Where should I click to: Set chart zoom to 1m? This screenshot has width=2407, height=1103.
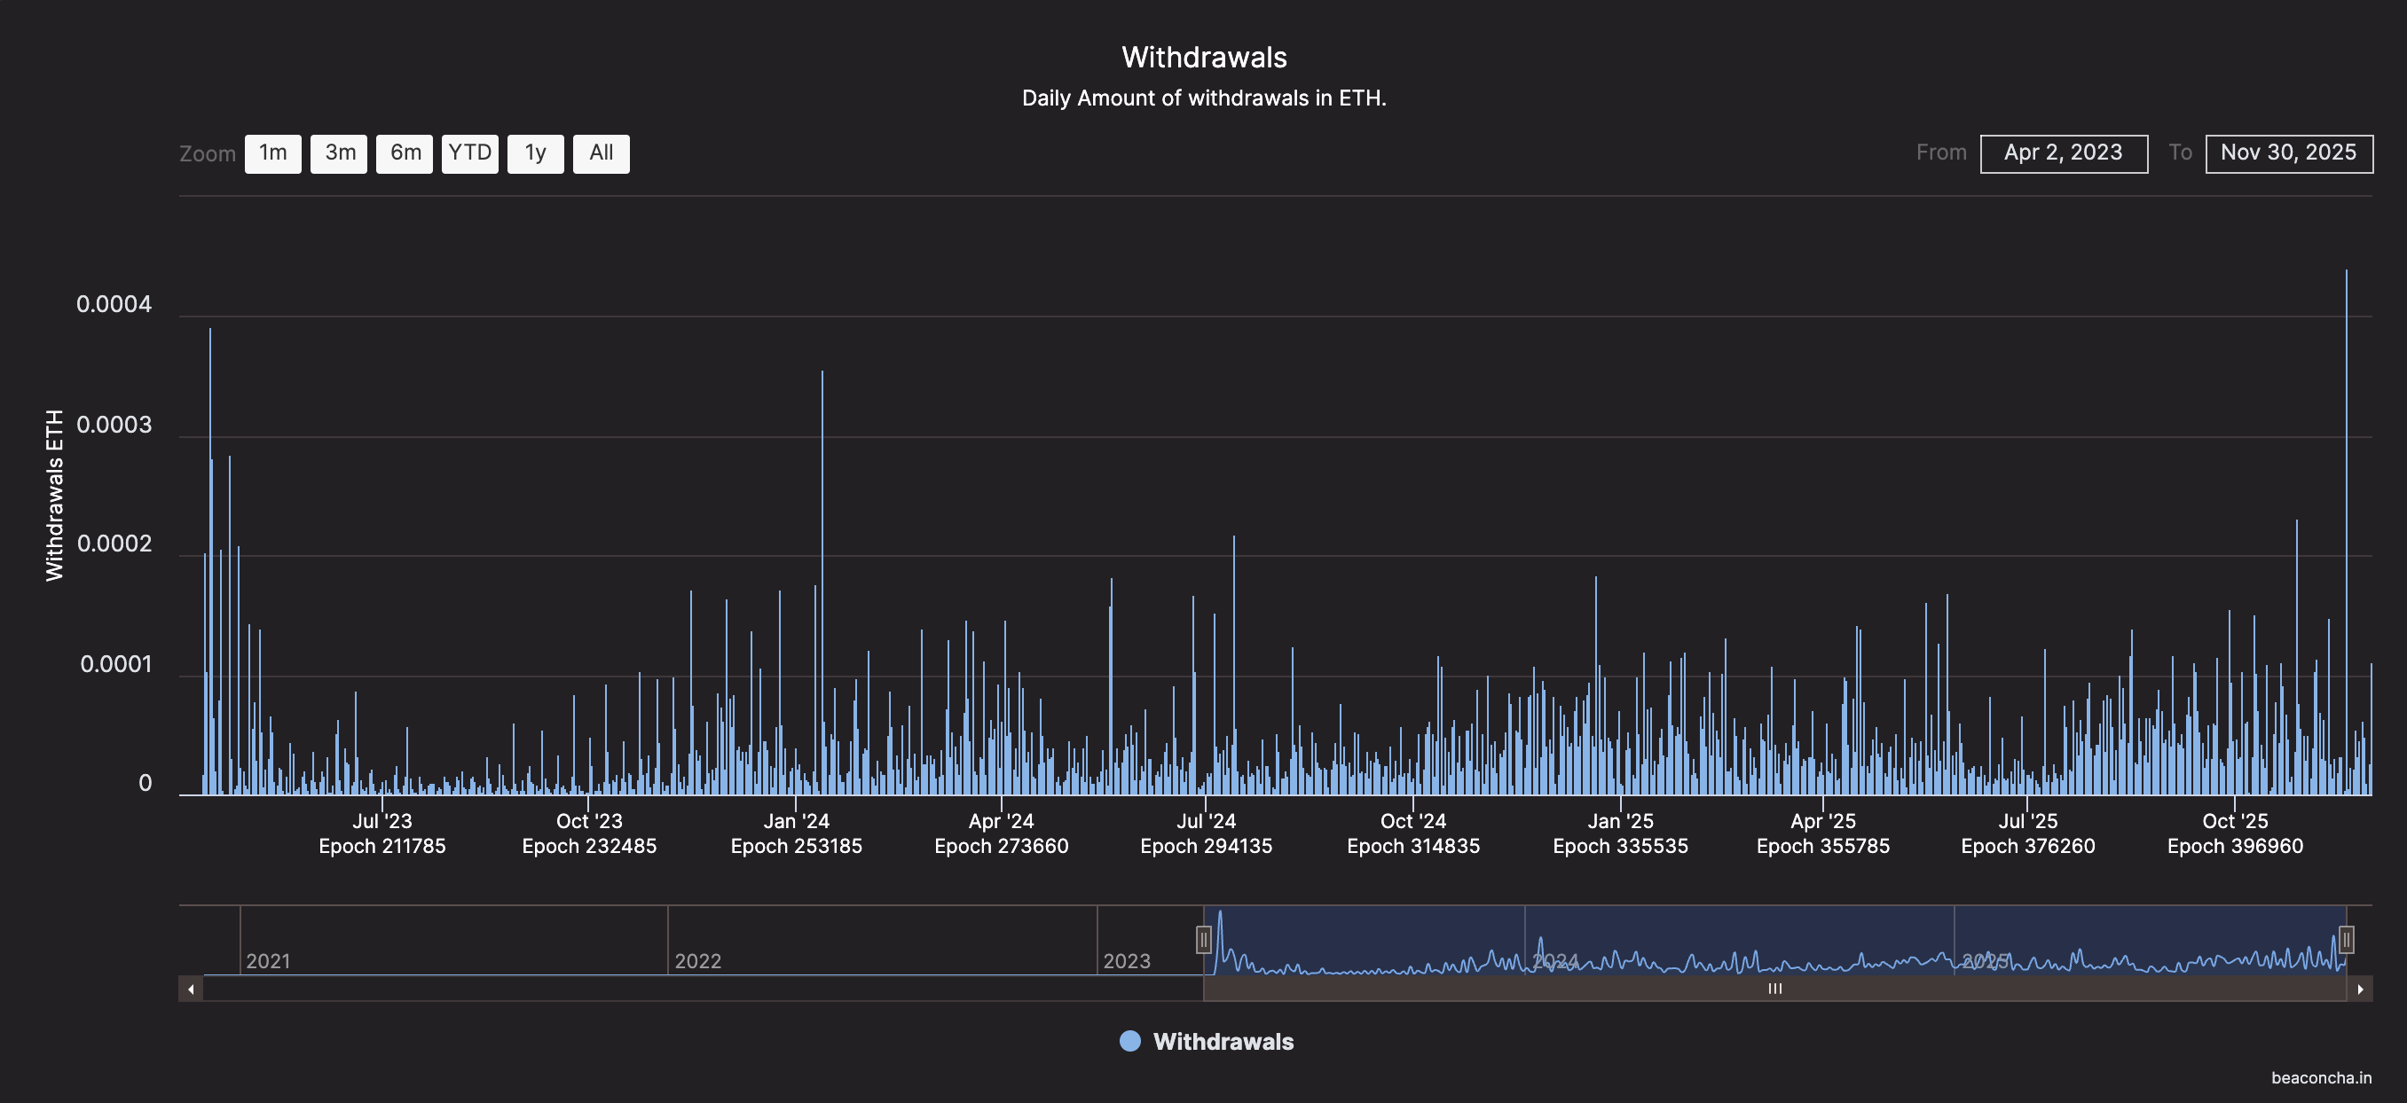(271, 153)
